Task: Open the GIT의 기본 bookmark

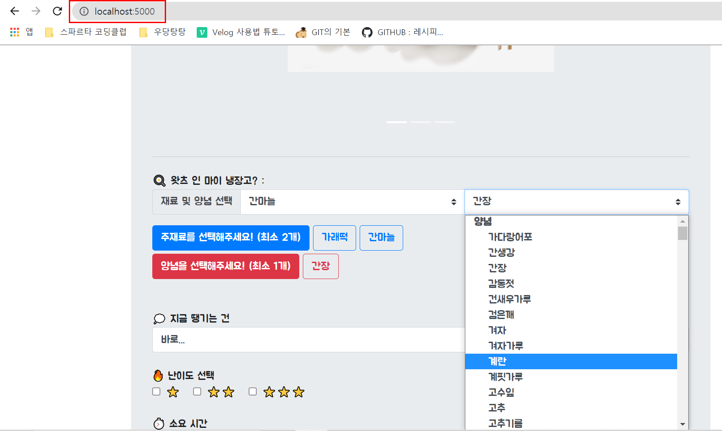Action: pyautogui.click(x=323, y=32)
